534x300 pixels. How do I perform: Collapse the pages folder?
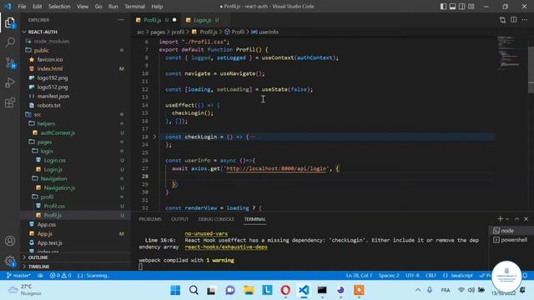pos(44,142)
